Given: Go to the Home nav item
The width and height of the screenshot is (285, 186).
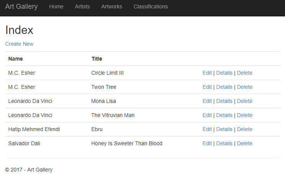Looking at the screenshot, I should [x=56, y=7].
